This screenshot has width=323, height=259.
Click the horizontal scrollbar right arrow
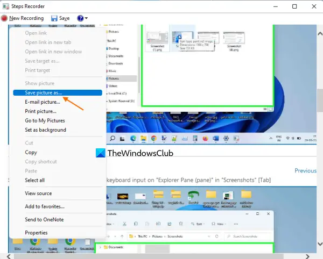307,256
